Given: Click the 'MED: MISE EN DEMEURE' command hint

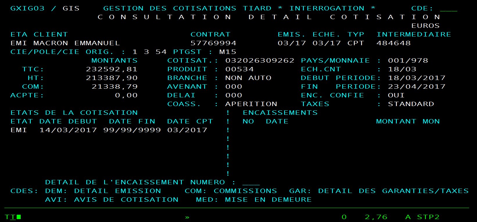Looking at the screenshot, I should click(254, 200).
